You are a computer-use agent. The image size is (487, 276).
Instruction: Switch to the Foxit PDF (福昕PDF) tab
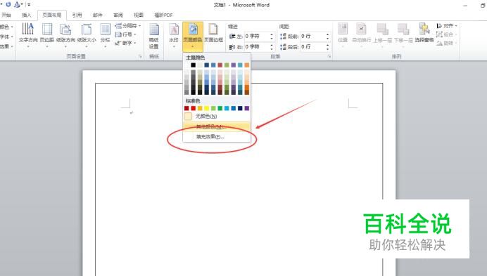[163, 15]
